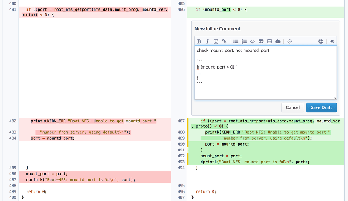
Task: Open the emoji/meme picker icon
Action: pos(289,41)
